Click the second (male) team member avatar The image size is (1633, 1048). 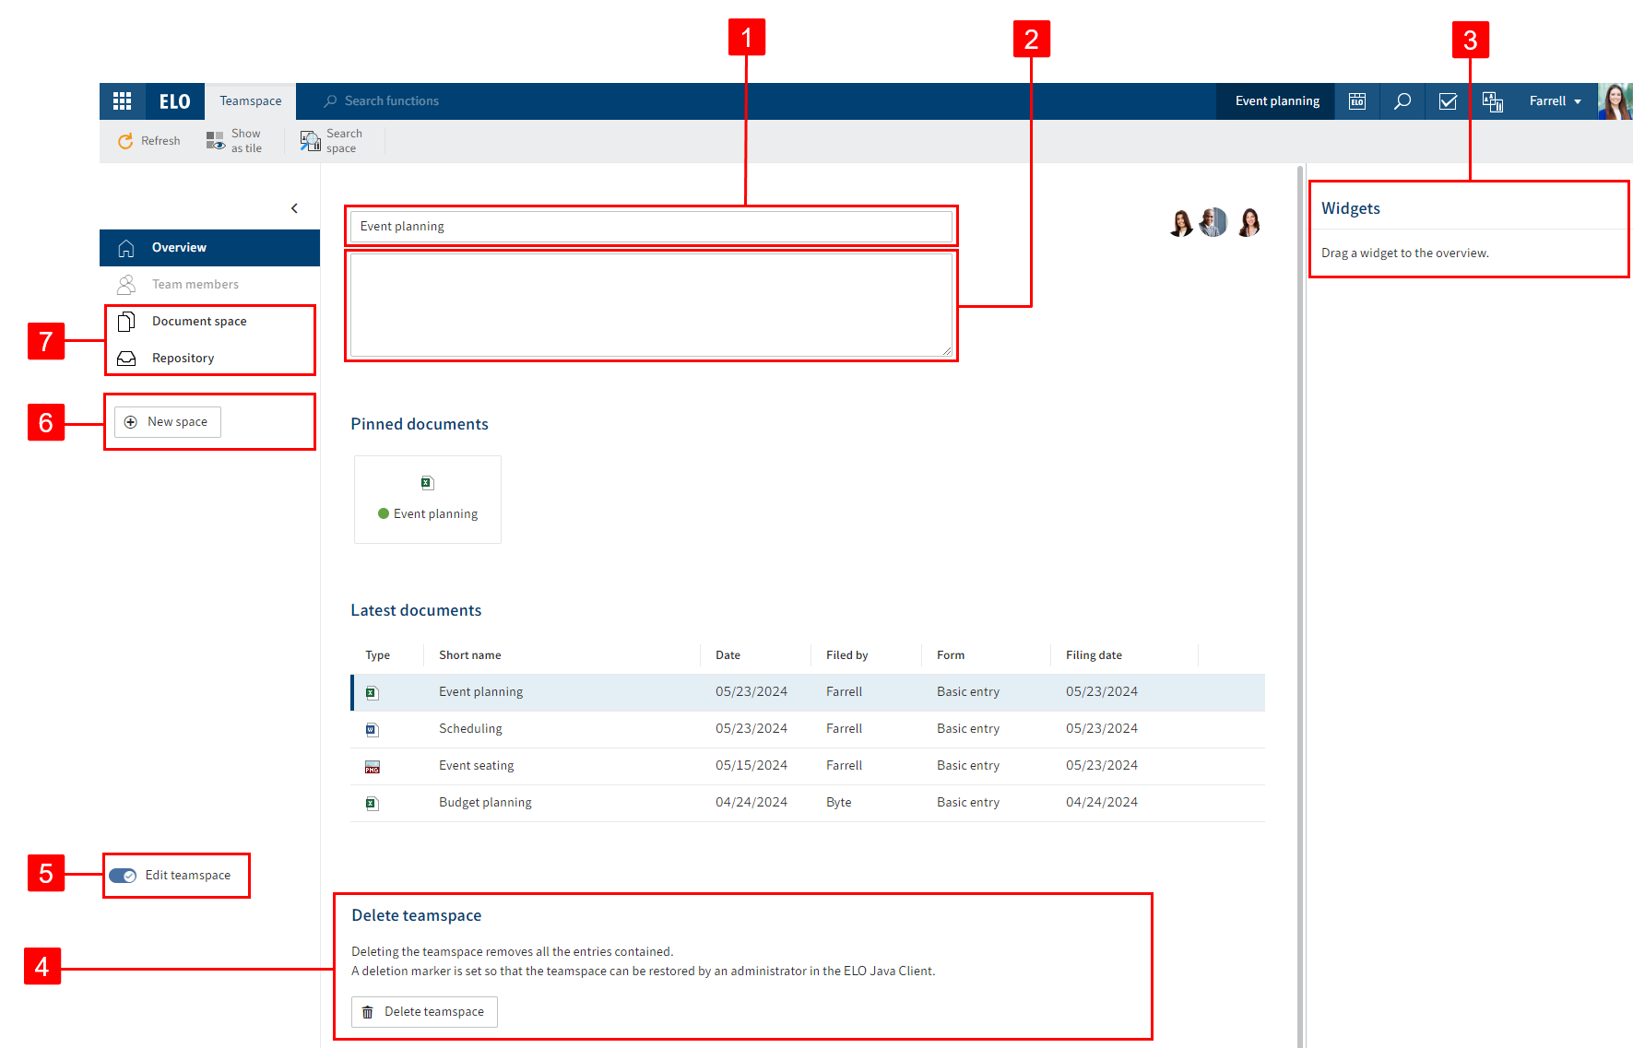1213,222
